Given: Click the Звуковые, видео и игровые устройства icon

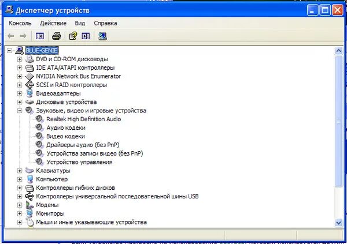Looking at the screenshot, I should click(29, 110).
